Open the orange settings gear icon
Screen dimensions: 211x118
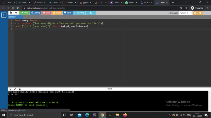click(x=200, y=13)
